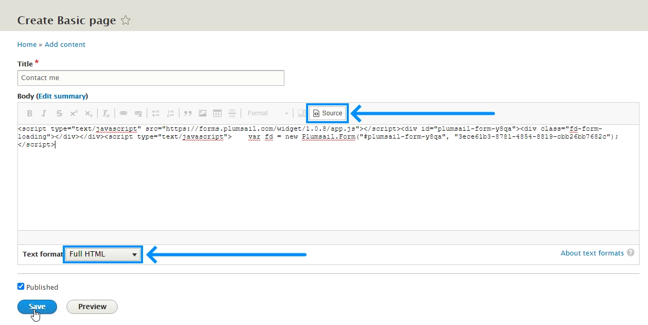The height and width of the screenshot is (325, 648).
Task: Follow the Home breadcrumb link
Action: tap(27, 45)
